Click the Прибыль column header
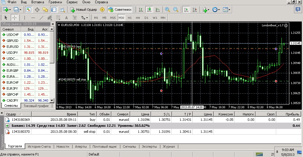The width and height of the screenshot is (303, 157). 289,114
